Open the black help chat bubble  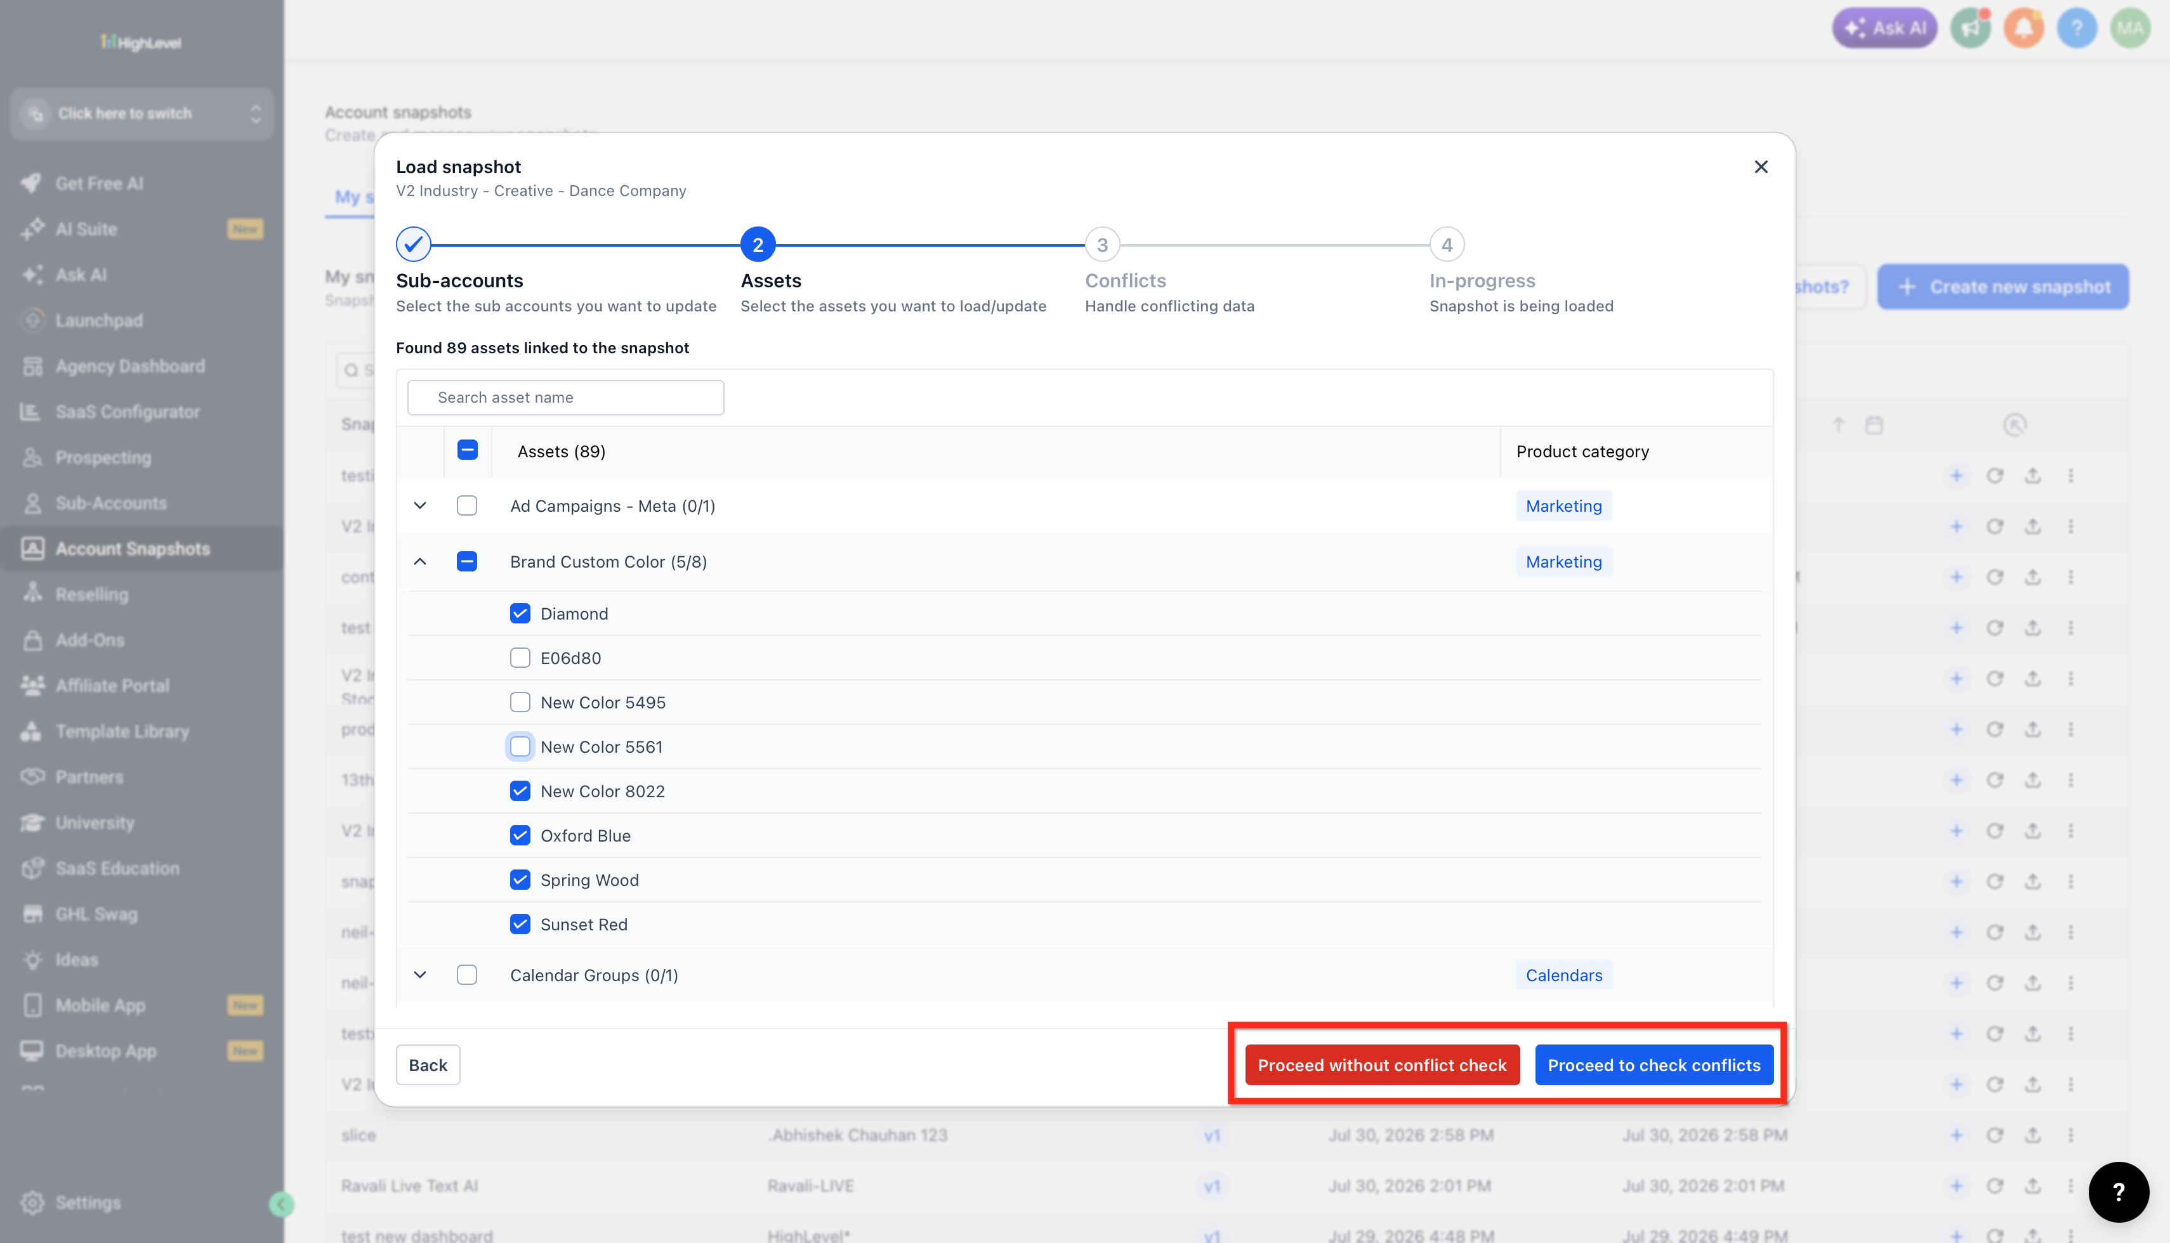[2118, 1192]
